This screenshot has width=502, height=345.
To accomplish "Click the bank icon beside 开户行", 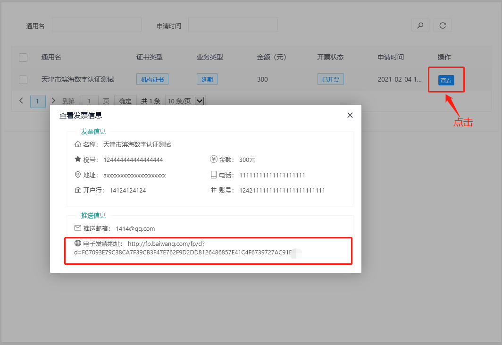I will [78, 190].
